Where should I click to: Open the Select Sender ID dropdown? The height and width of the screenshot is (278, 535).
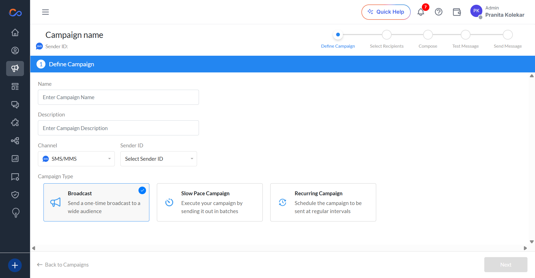pyautogui.click(x=159, y=159)
